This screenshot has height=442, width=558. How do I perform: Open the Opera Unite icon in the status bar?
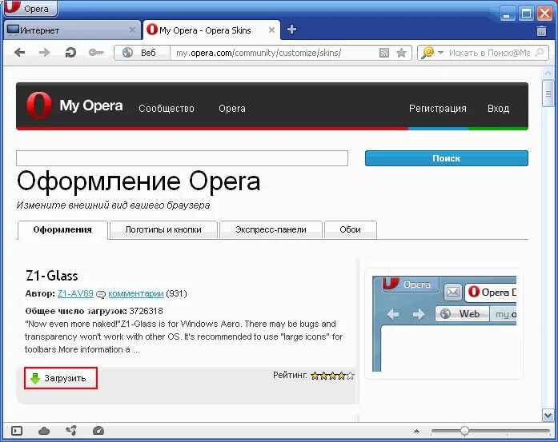pos(71,431)
